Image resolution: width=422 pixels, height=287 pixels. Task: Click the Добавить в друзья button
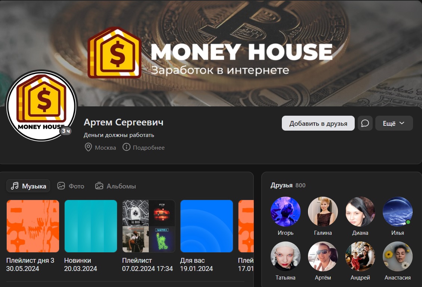click(318, 123)
